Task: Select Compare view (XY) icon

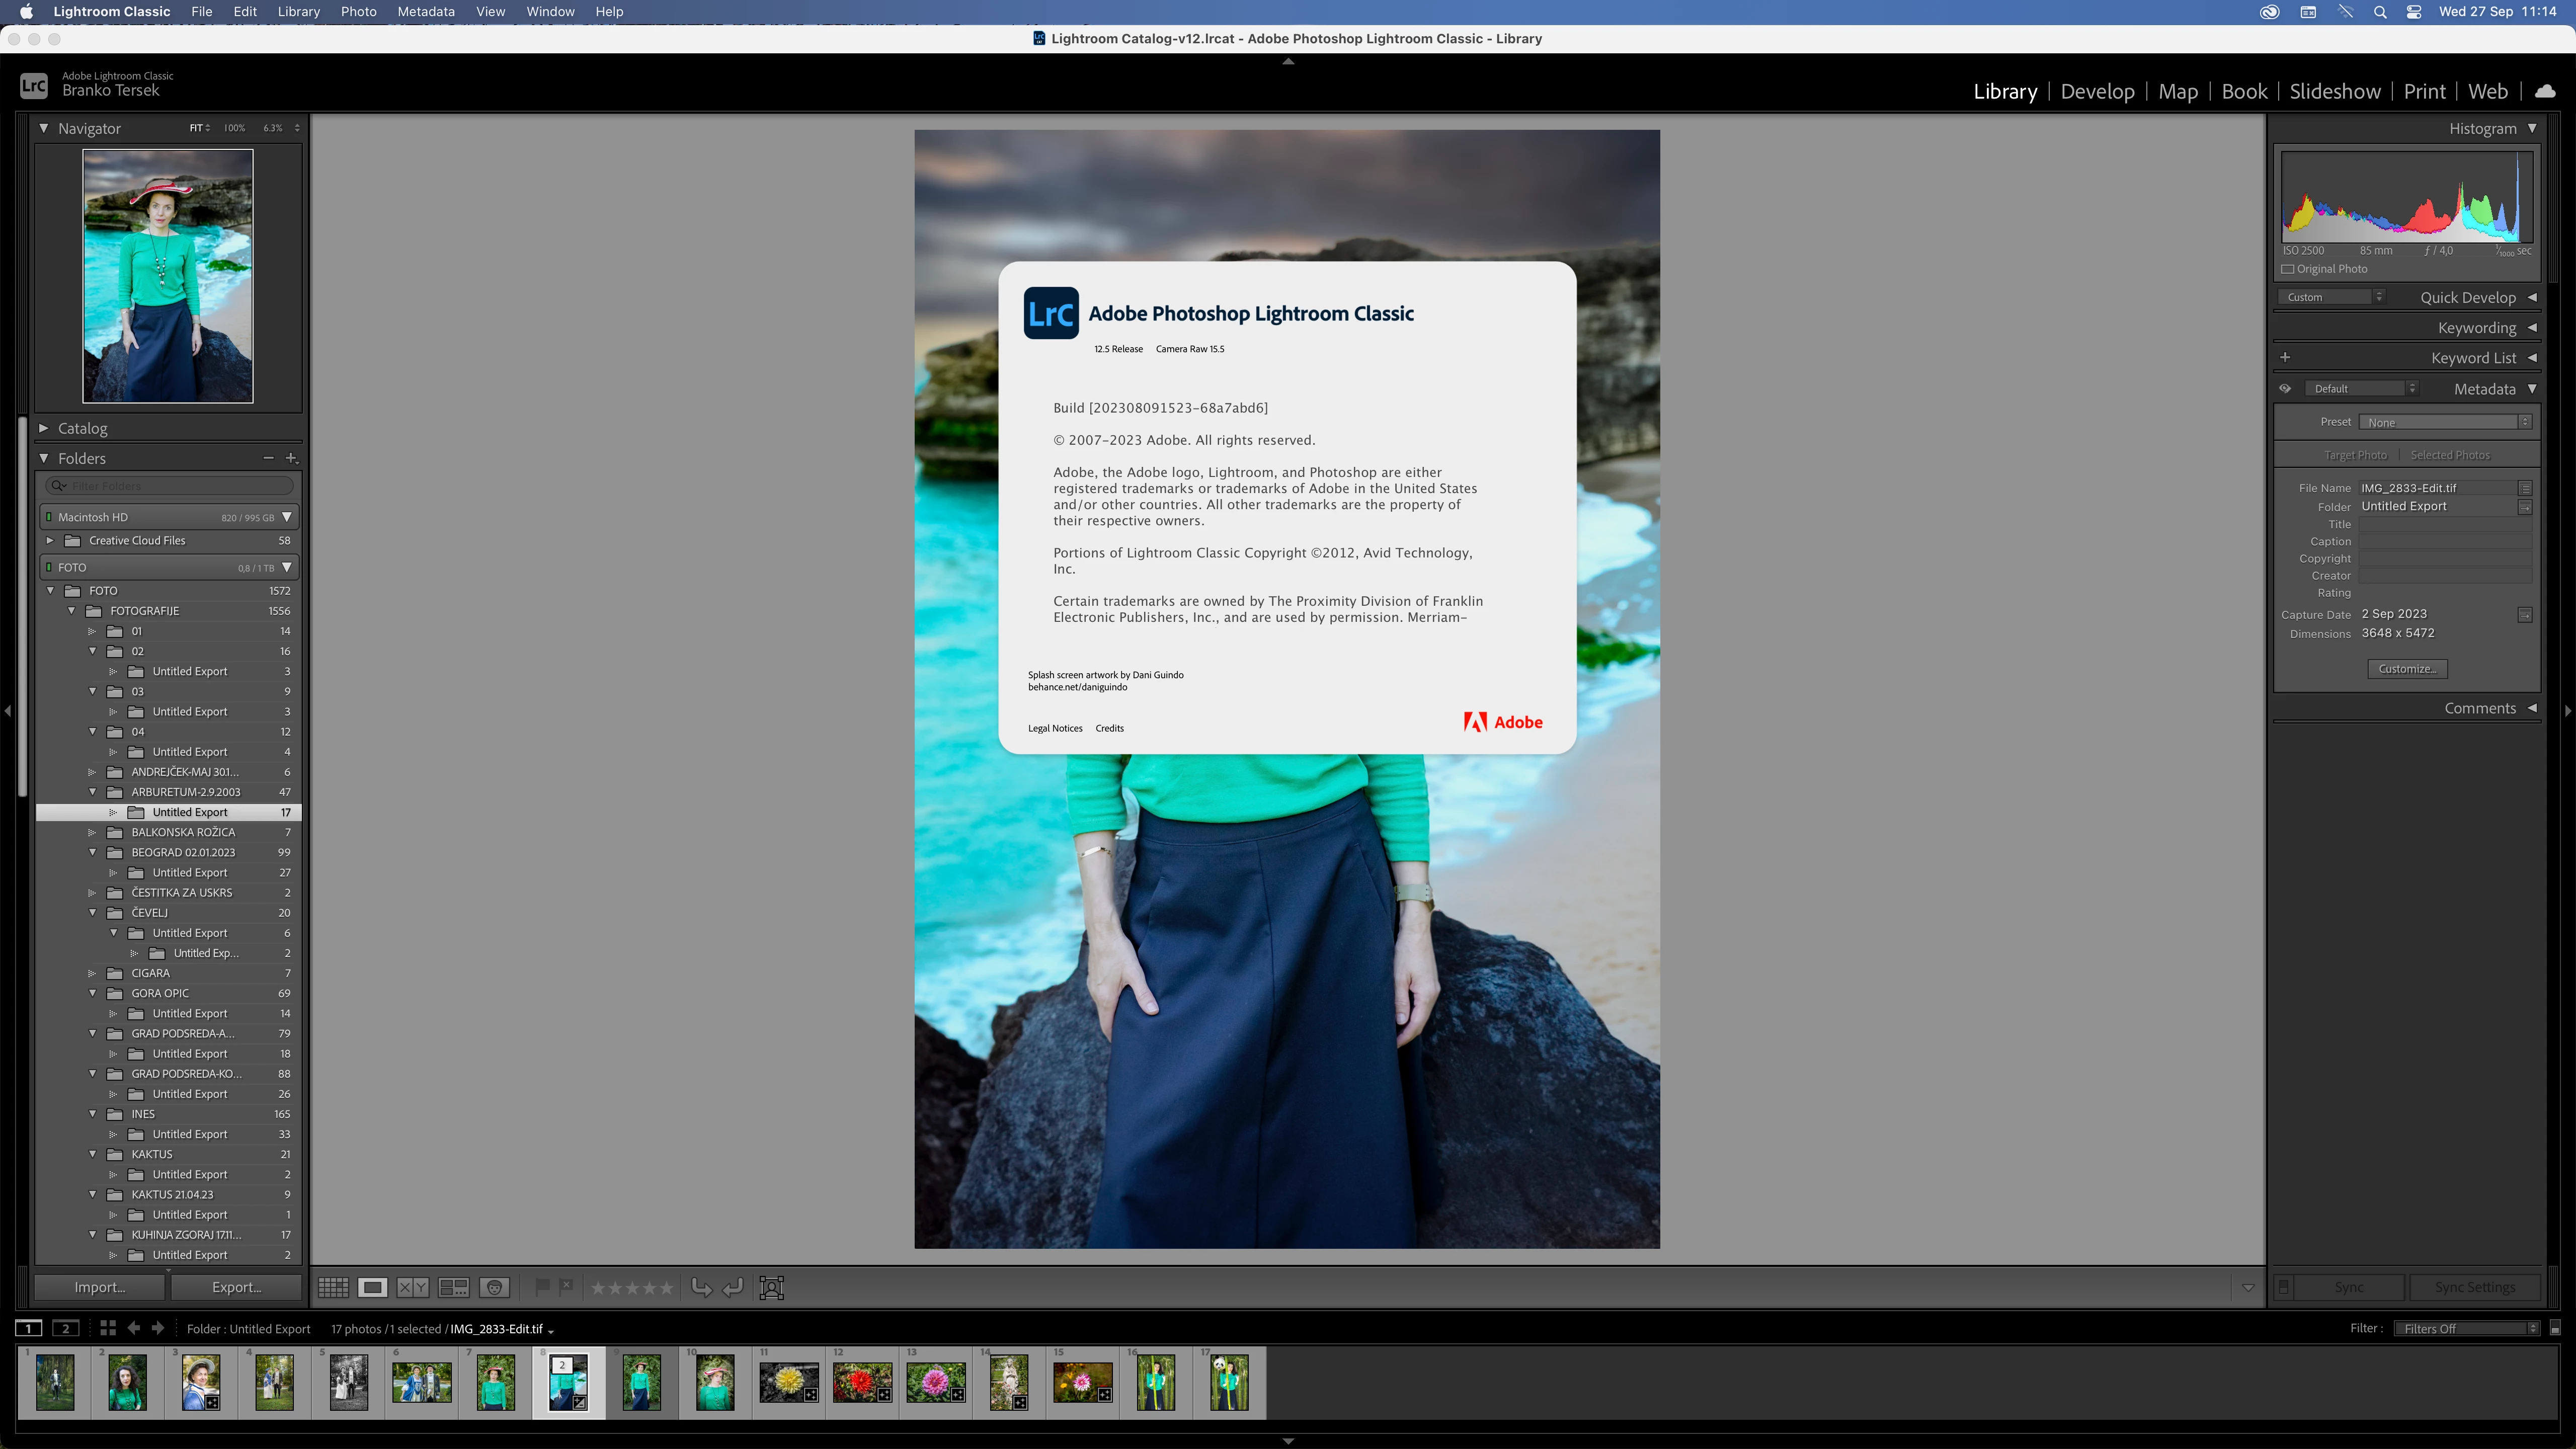Action: (x=413, y=1287)
